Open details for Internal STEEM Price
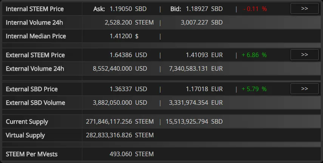This screenshot has width=323, height=163. click(304, 9)
